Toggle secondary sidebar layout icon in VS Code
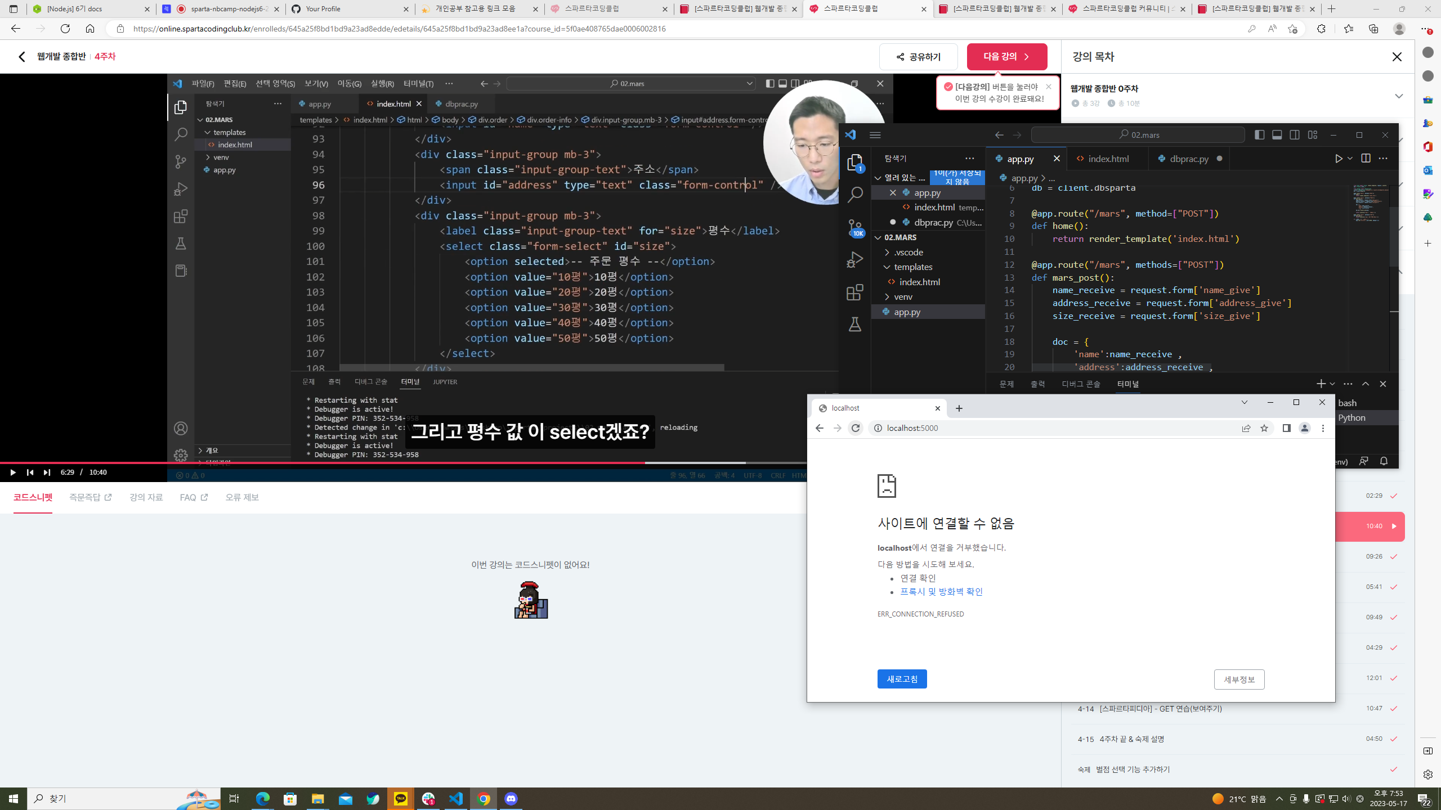Screen dimensions: 1441x810 (1295, 135)
